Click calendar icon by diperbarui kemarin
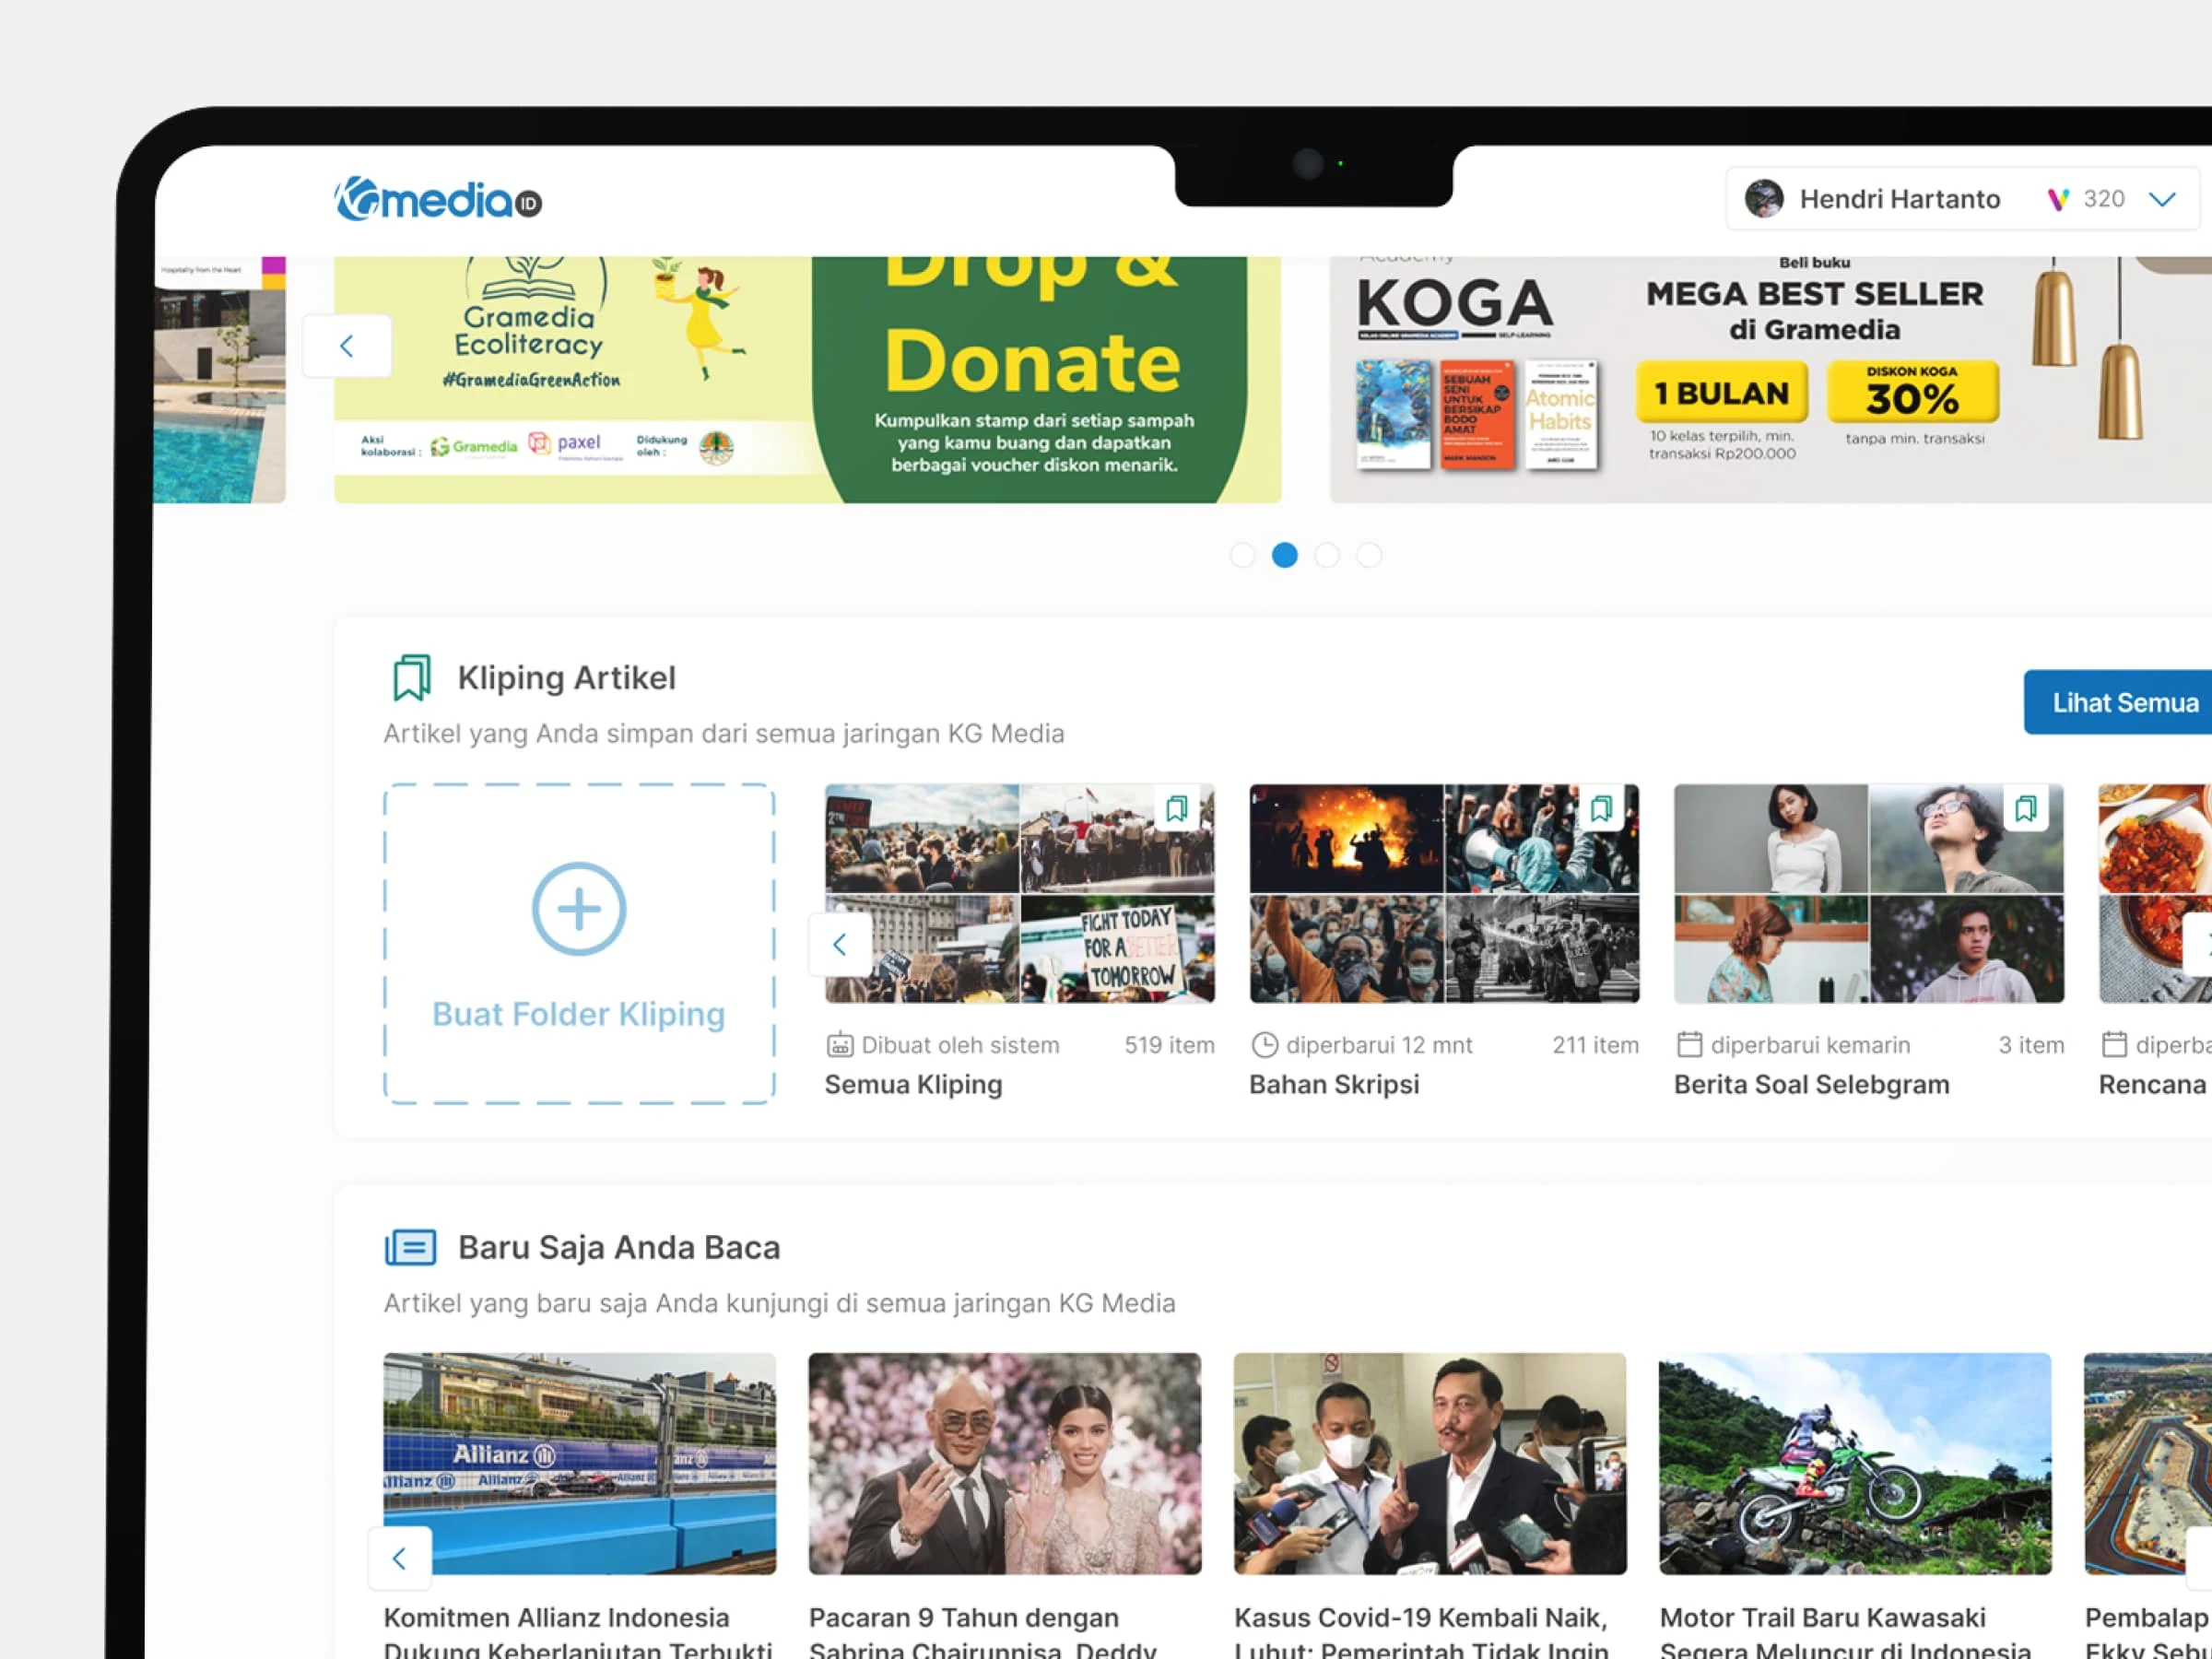Screen dimensions: 2212x1659 (1689, 1045)
